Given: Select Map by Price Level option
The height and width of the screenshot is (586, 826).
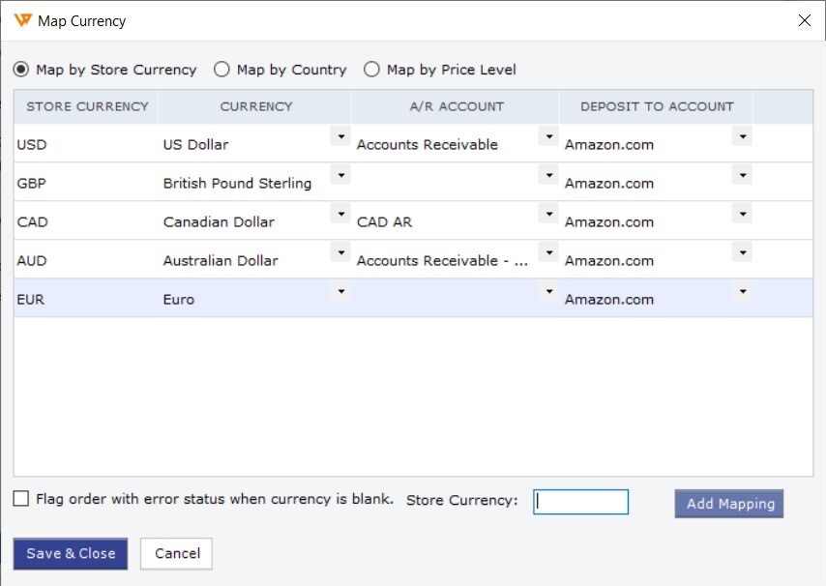Looking at the screenshot, I should (371, 70).
